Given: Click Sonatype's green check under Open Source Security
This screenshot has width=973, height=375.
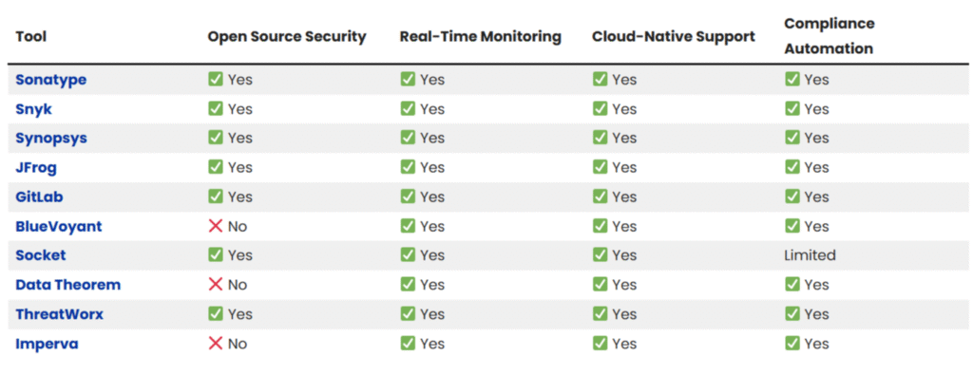Looking at the screenshot, I should click(216, 80).
